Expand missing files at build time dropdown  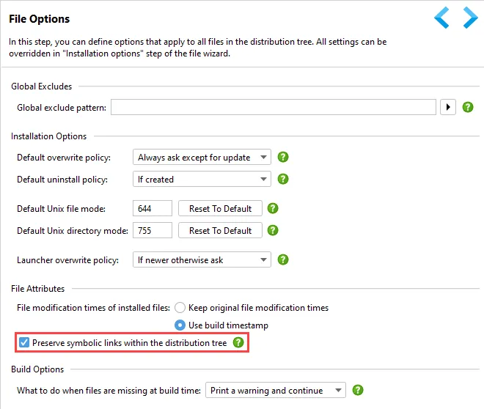pos(275,390)
